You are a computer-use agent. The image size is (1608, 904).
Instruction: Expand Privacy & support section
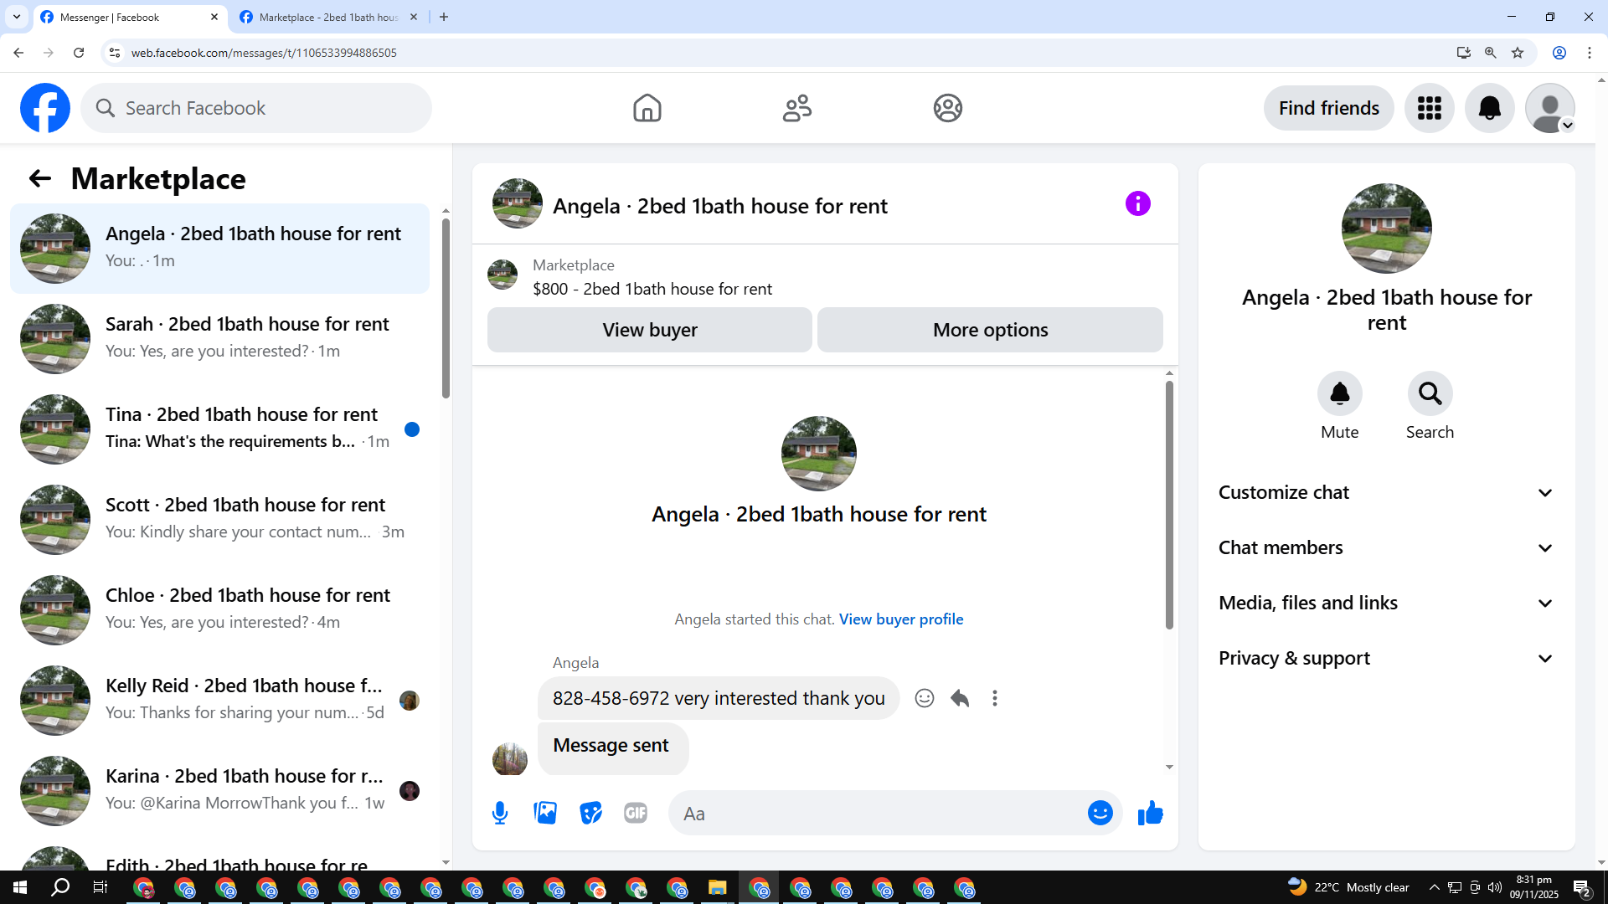(x=1387, y=658)
